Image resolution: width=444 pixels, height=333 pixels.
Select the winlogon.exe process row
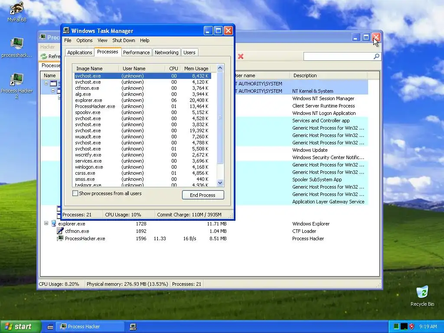(142, 167)
